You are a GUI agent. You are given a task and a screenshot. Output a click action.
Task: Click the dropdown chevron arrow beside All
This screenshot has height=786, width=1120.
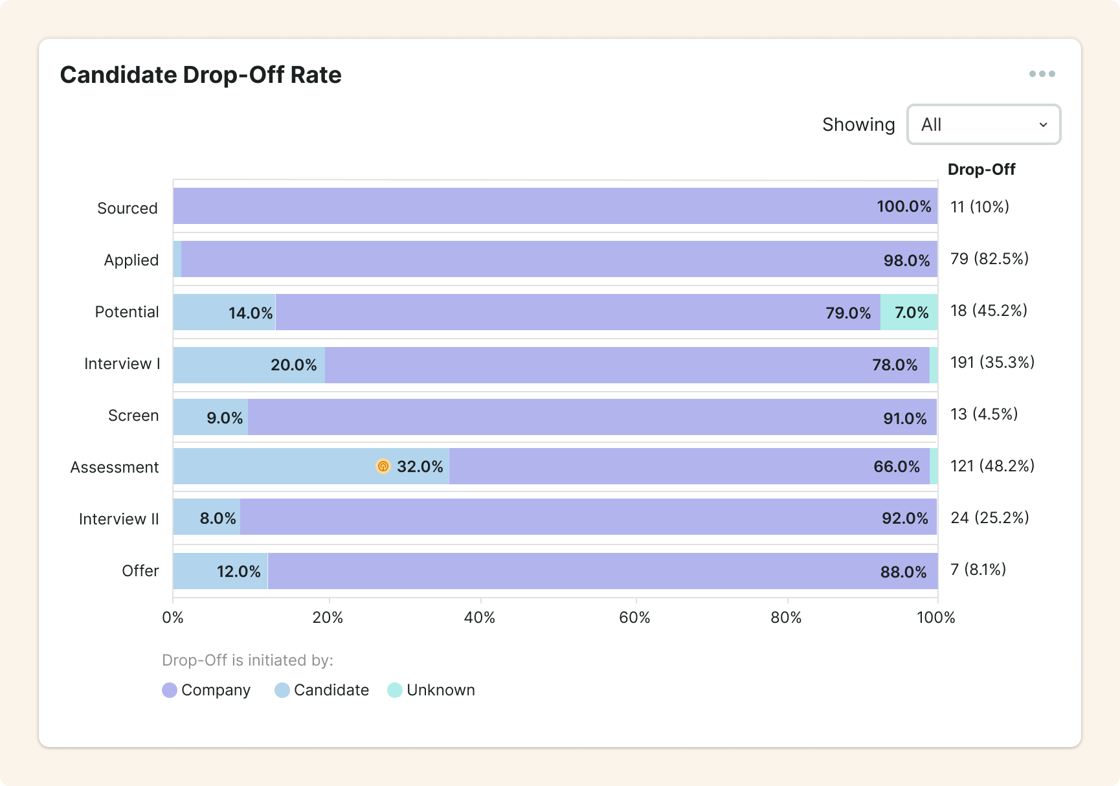1043,125
